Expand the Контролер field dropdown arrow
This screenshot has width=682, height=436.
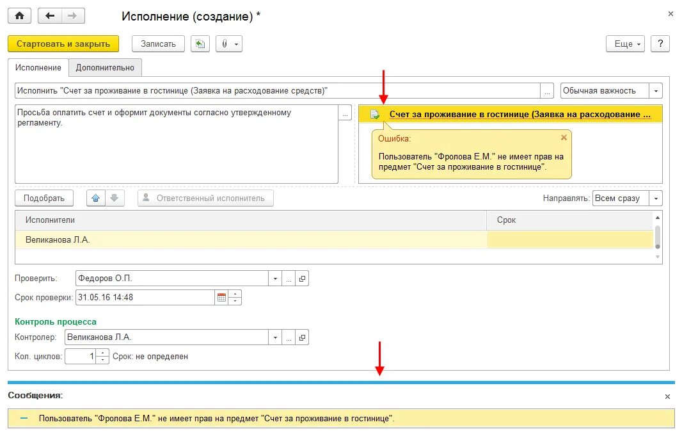pos(275,337)
